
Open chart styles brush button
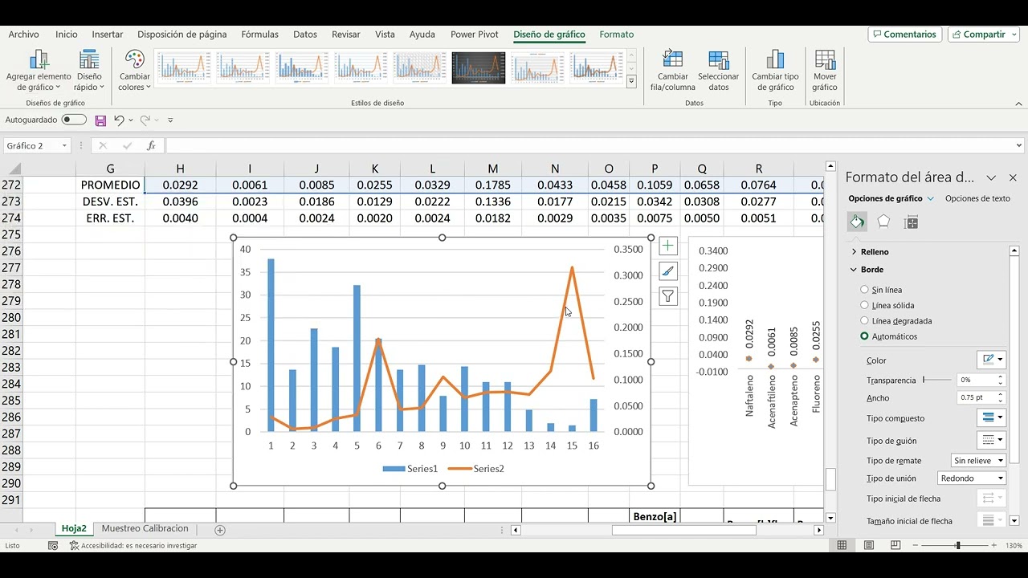[667, 271]
